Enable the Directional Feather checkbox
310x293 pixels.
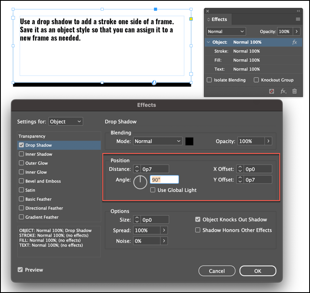[21, 208]
